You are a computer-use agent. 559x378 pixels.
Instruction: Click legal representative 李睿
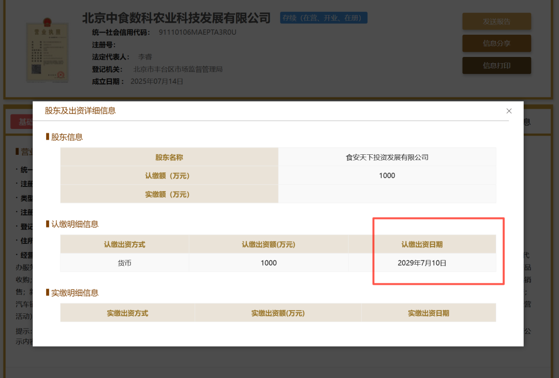click(145, 56)
